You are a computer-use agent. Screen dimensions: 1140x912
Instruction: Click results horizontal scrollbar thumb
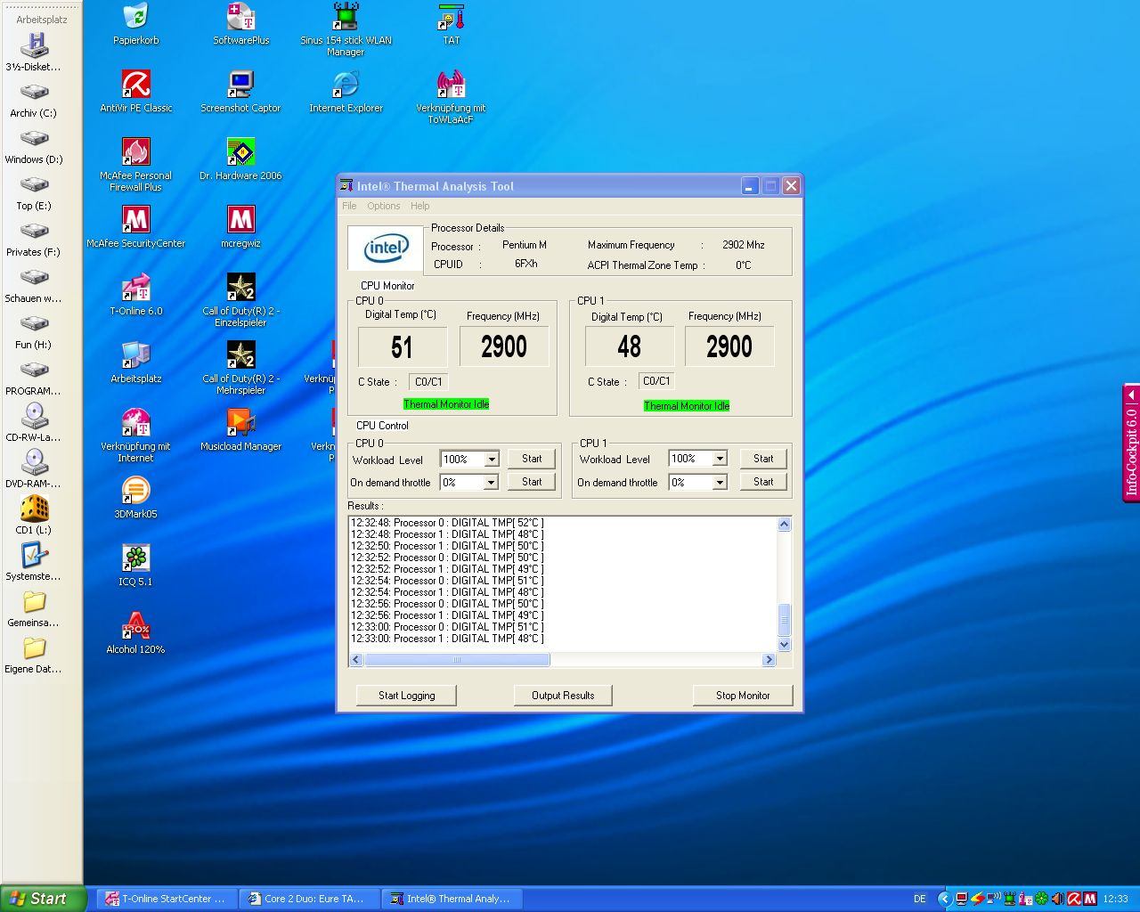(x=457, y=660)
